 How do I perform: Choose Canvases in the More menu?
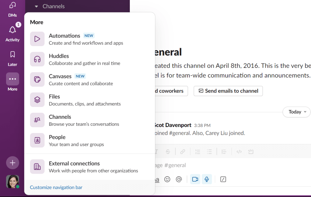89,79
